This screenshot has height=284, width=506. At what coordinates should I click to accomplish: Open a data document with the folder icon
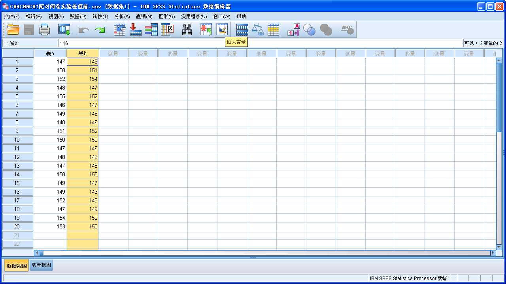coord(13,30)
